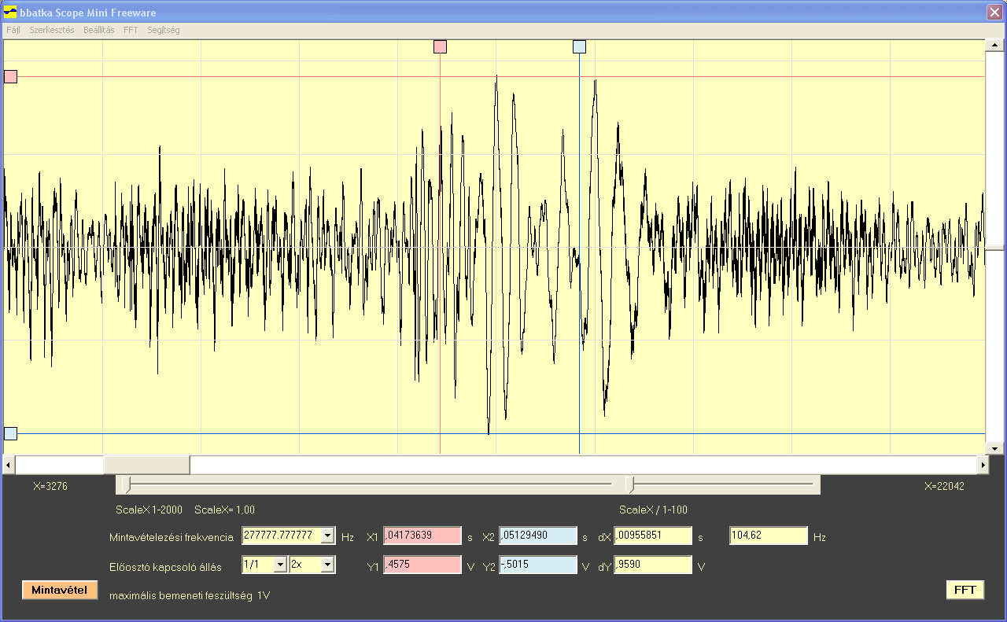Open the Segítség menu
1007x622 pixels.
[x=164, y=30]
